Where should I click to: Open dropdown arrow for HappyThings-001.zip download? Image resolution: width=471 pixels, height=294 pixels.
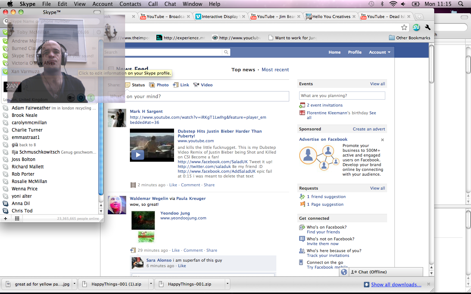click(227, 284)
